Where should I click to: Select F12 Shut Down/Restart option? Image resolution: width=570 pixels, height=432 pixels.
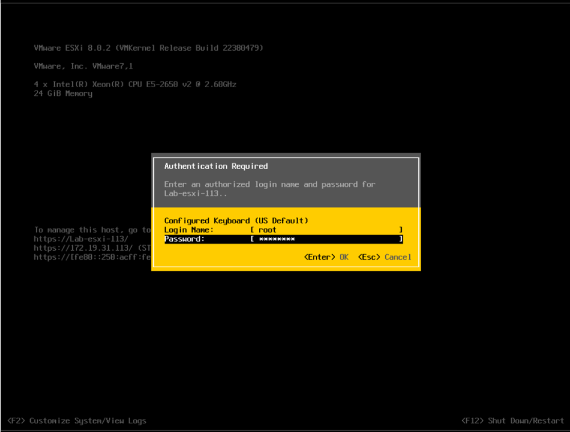pyautogui.click(x=512, y=421)
